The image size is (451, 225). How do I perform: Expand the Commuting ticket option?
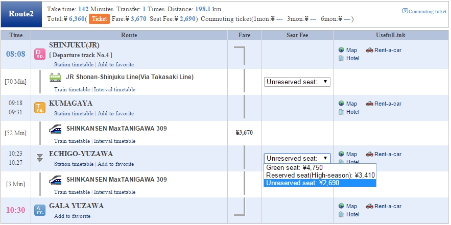424,12
